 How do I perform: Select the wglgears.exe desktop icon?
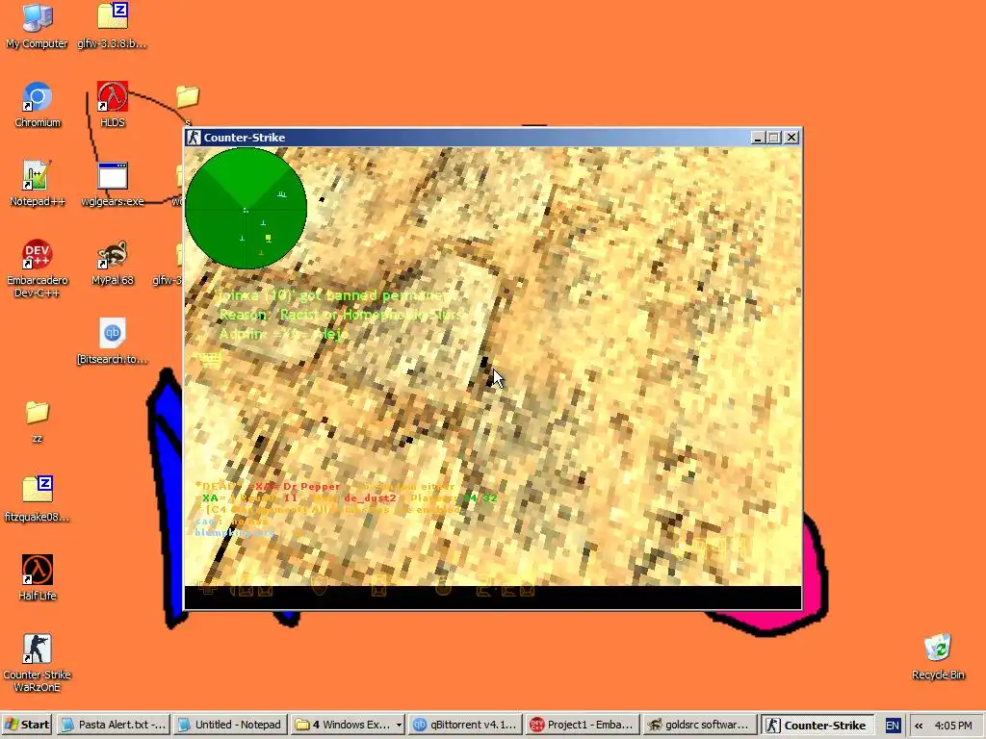coord(113,184)
